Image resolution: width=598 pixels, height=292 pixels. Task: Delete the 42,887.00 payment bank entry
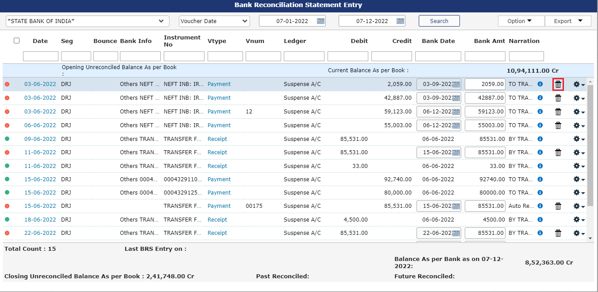click(558, 98)
